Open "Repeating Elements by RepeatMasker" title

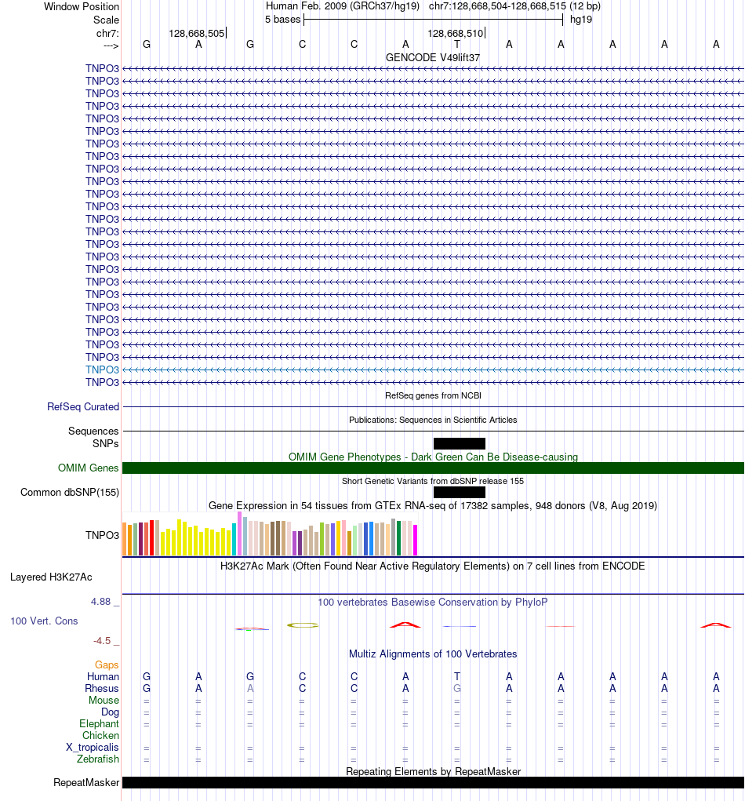[433, 771]
